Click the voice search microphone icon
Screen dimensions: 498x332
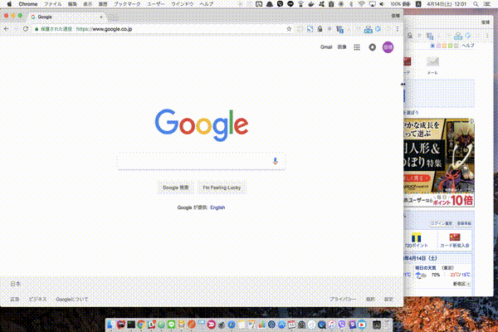(x=275, y=161)
